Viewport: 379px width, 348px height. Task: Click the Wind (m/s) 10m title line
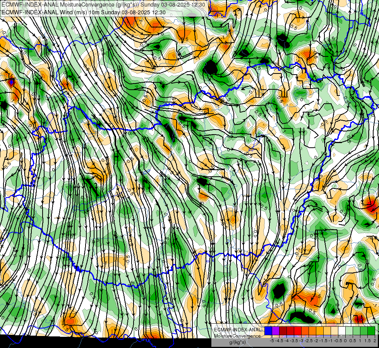tap(83, 12)
